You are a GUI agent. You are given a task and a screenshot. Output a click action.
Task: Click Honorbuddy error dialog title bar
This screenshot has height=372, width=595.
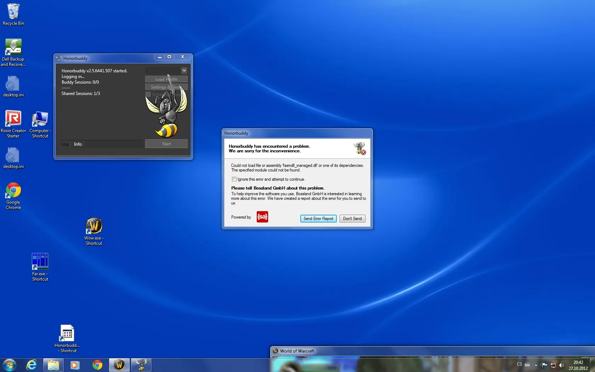coord(297,133)
